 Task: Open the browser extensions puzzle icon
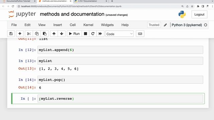tap(198, 6)
